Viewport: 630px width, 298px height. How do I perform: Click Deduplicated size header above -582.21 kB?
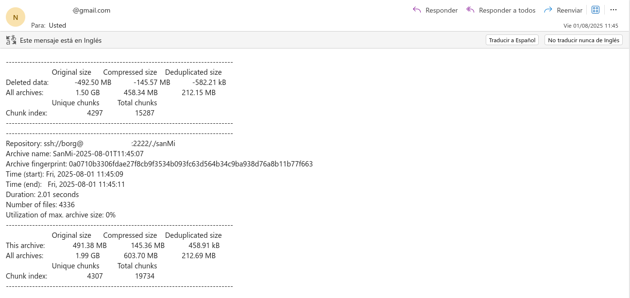click(193, 72)
